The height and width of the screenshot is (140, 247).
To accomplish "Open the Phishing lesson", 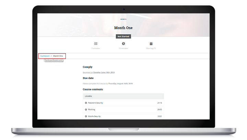I will click(92, 109).
